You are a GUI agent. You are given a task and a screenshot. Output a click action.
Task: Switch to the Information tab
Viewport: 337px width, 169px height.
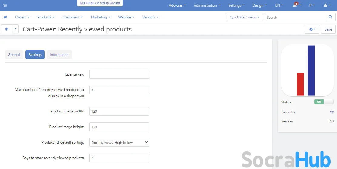click(x=59, y=55)
